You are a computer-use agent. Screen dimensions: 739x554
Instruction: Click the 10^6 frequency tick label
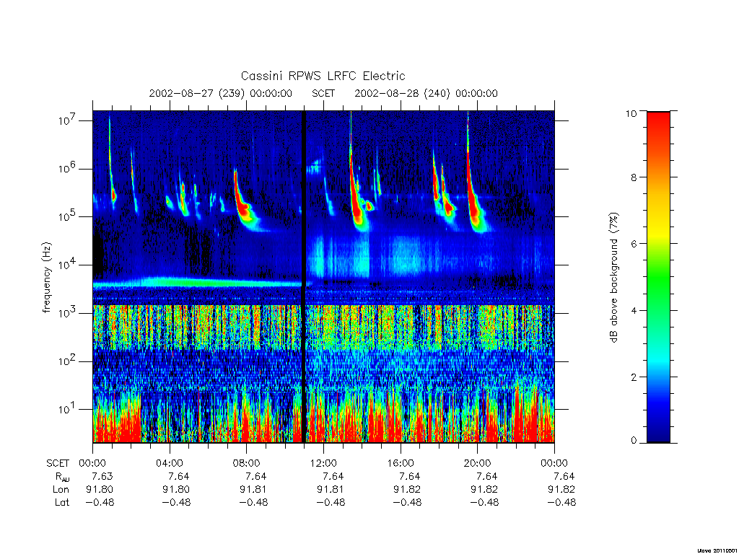click(69, 167)
